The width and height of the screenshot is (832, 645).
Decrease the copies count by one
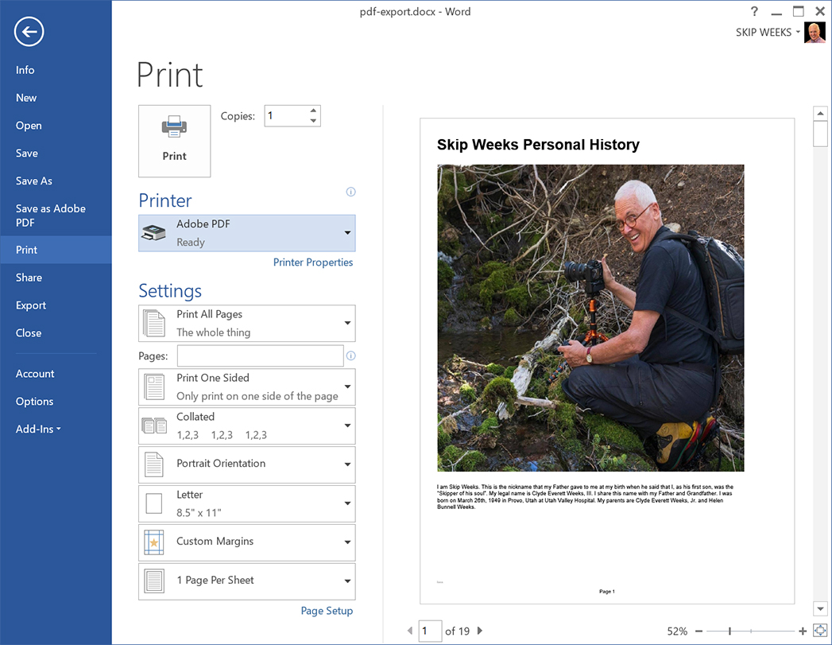313,121
